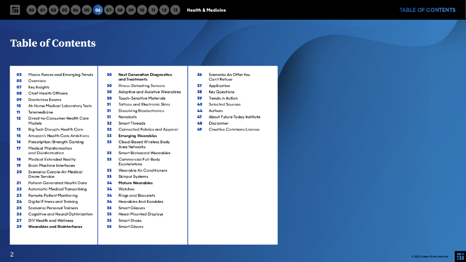466x262 pixels.
Task: Open the Telemedicine entry
Action: [41, 112]
